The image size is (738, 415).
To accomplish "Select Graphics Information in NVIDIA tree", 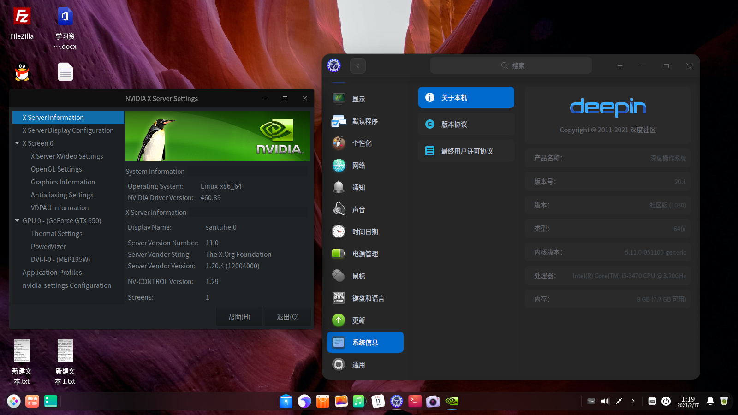I will click(63, 182).
